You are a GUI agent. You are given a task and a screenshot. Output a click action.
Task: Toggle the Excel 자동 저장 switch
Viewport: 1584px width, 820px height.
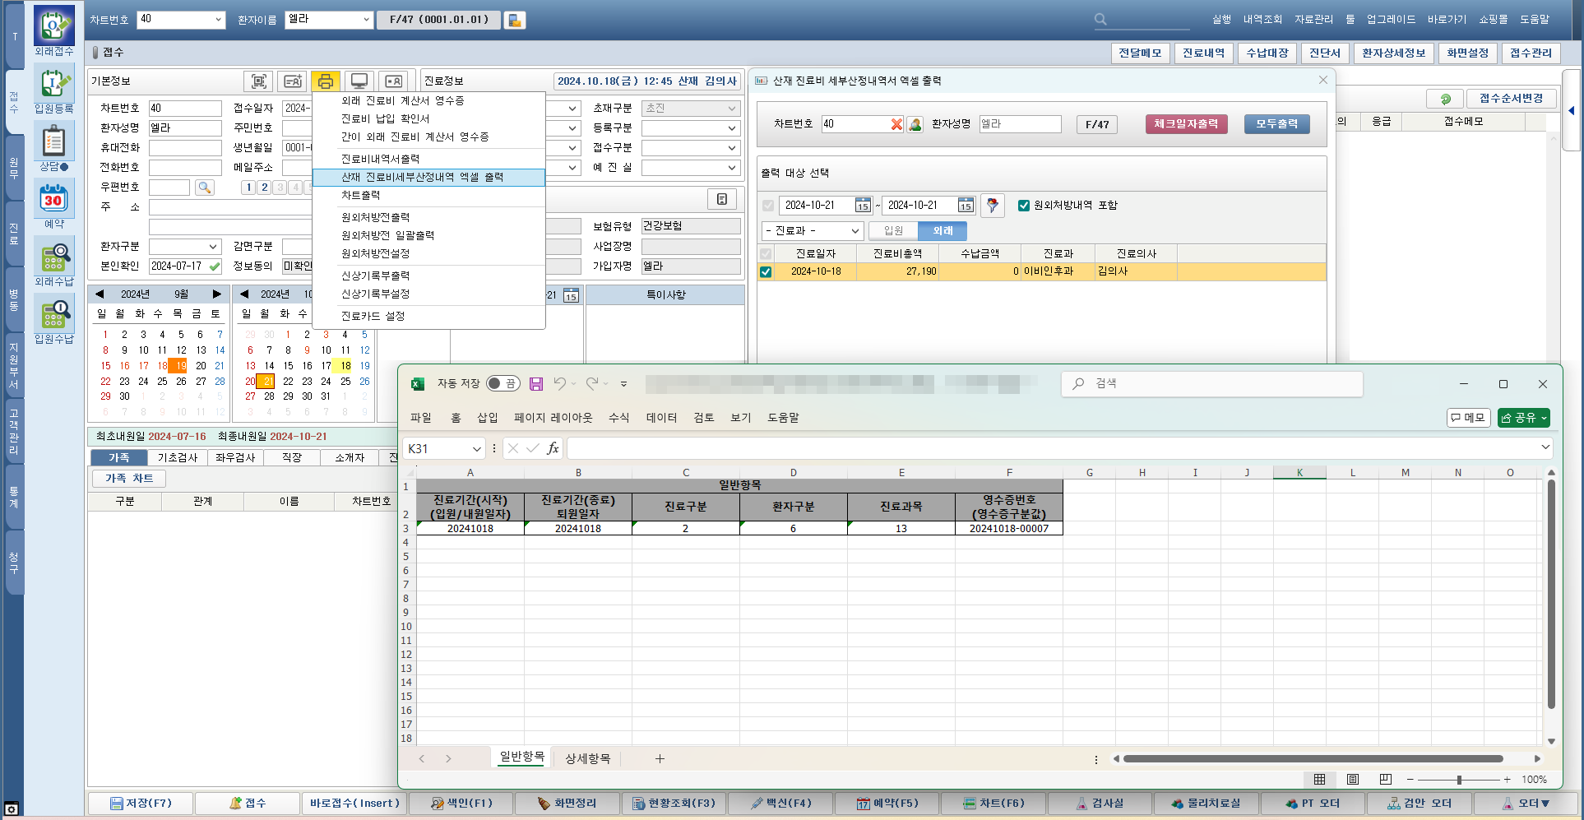click(x=502, y=384)
